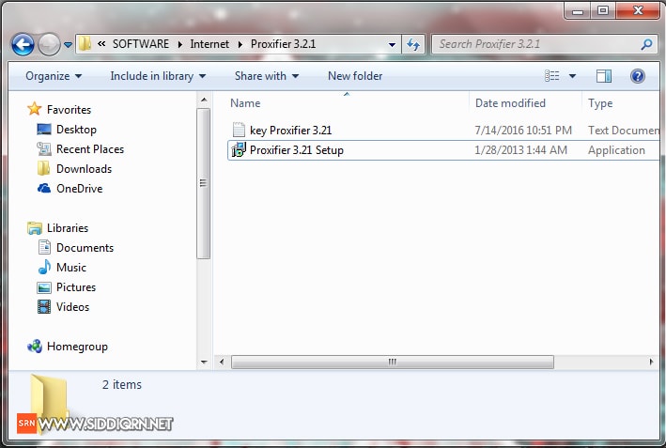Viewport: 666px width, 448px height.
Task: Expand the arrow after Internet breadcrumb
Action: tap(240, 44)
